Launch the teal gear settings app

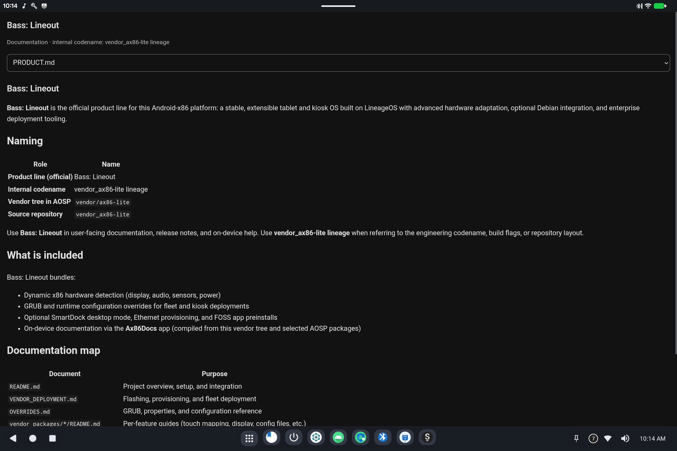pyautogui.click(x=316, y=438)
